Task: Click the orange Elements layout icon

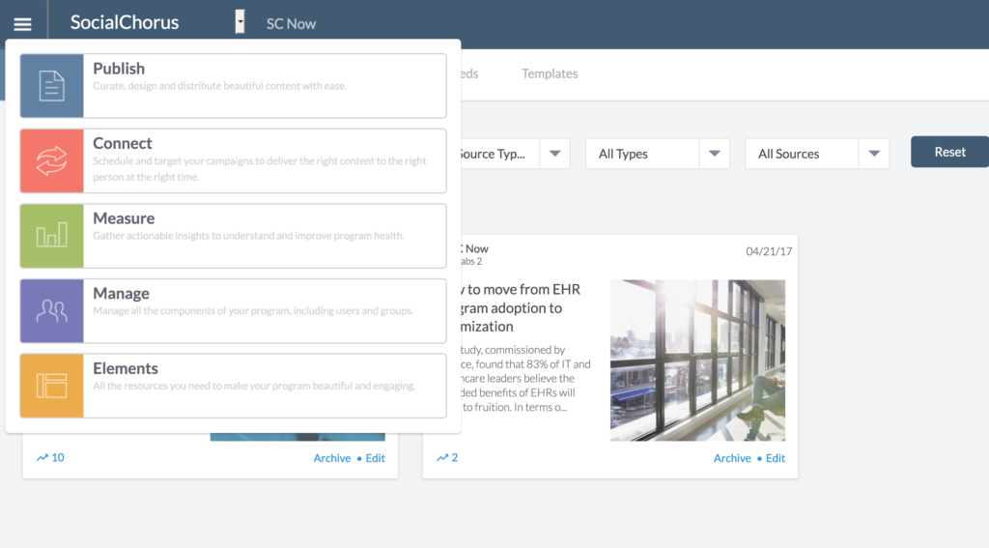Action: [x=52, y=386]
